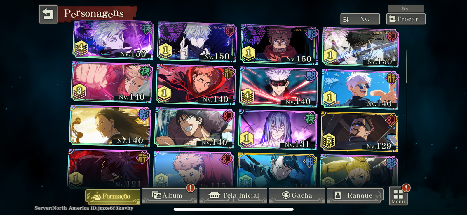Click the Álbum picture icon
Image resolution: width=467 pixels, height=215 pixels.
pos(156,195)
